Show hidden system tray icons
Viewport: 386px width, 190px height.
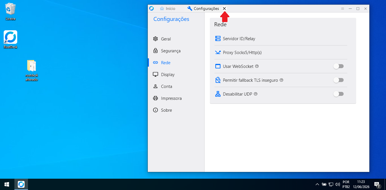pyautogui.click(x=317, y=184)
